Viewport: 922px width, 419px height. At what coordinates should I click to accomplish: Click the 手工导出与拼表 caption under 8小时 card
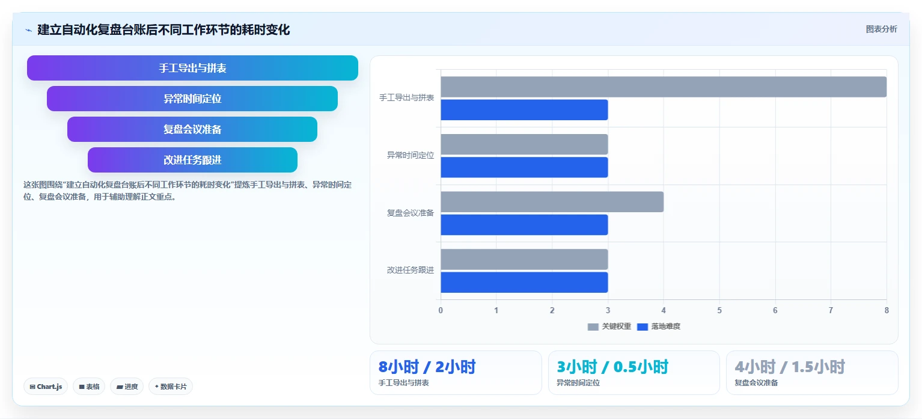coord(403,382)
